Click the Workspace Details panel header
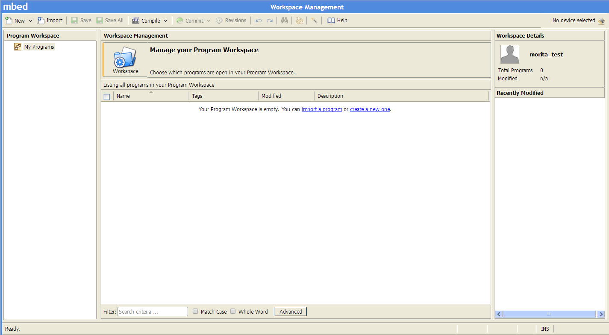This screenshot has width=609, height=335. (x=550, y=35)
